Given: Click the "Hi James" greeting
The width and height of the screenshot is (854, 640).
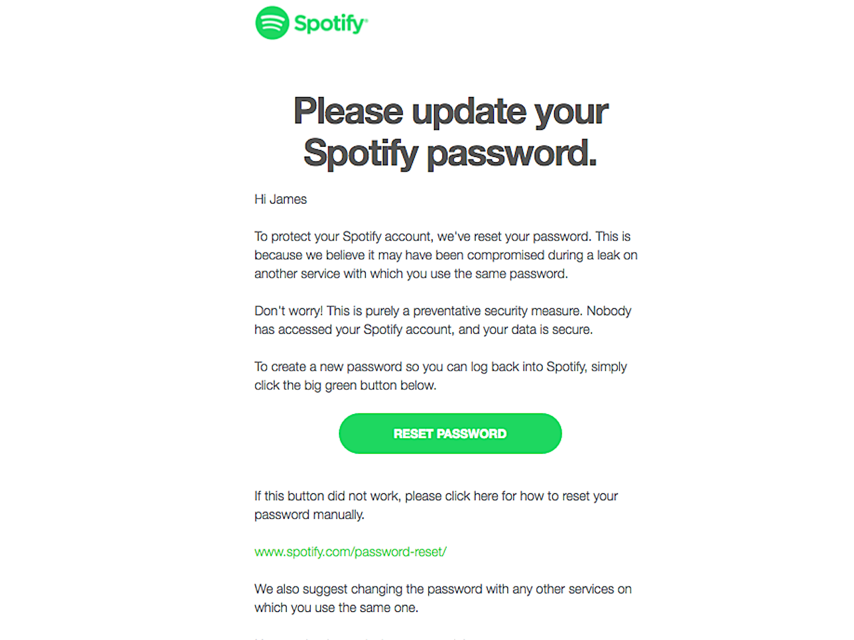Looking at the screenshot, I should point(280,199).
